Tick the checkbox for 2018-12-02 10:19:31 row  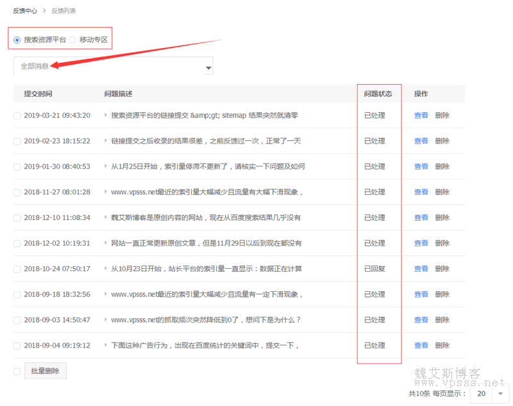[x=17, y=243]
